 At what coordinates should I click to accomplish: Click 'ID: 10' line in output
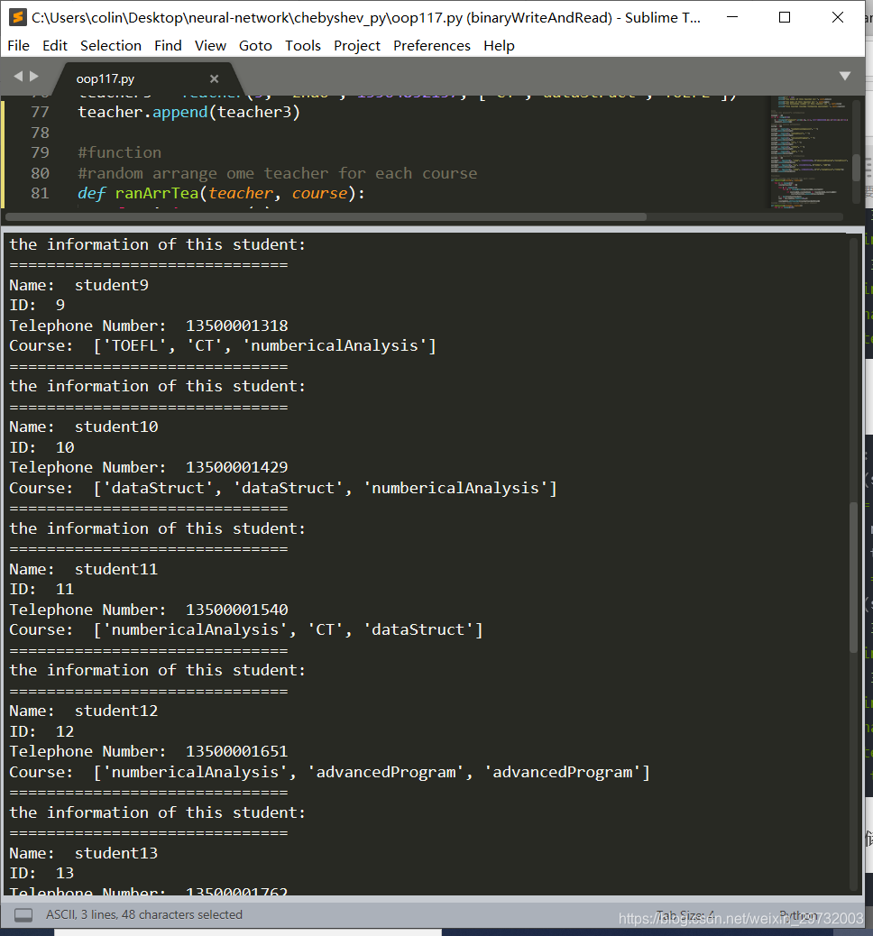tap(41, 447)
